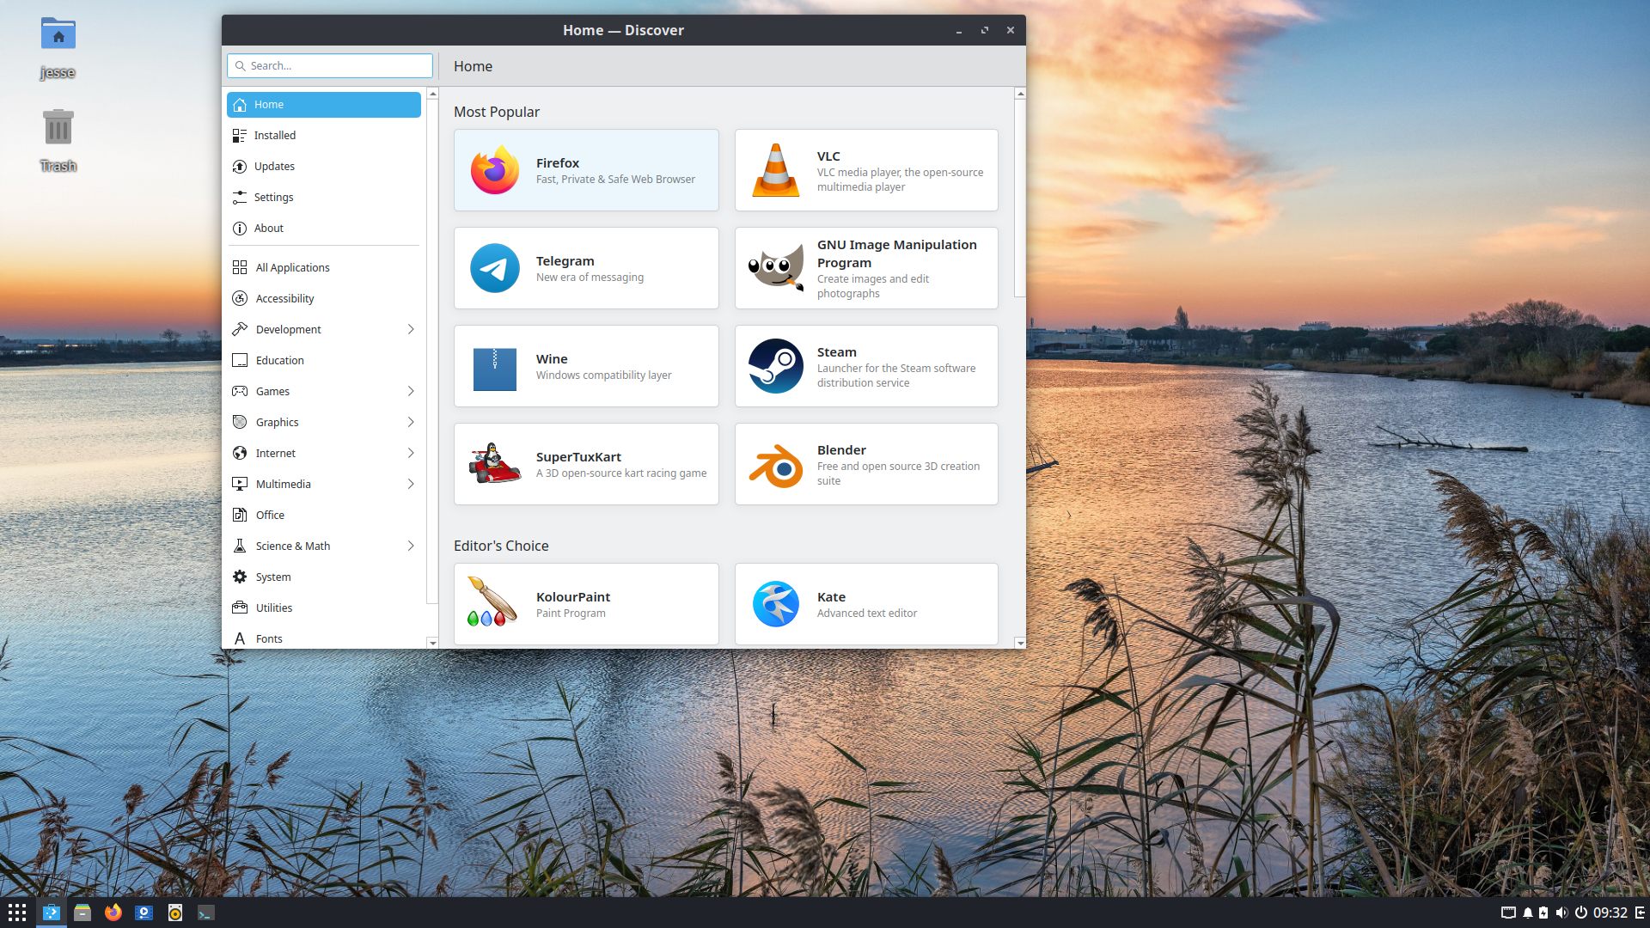Expand the Multimedia category chevron
Screen dimensions: 1650x928
411,485
